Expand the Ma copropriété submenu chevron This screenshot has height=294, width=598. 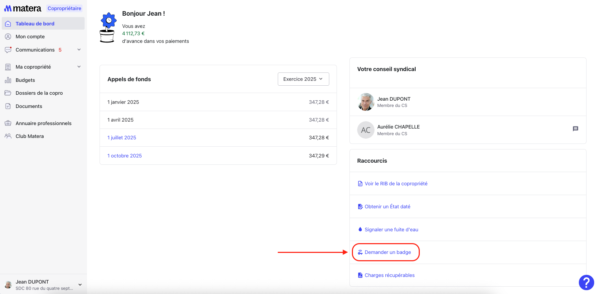pos(79,67)
